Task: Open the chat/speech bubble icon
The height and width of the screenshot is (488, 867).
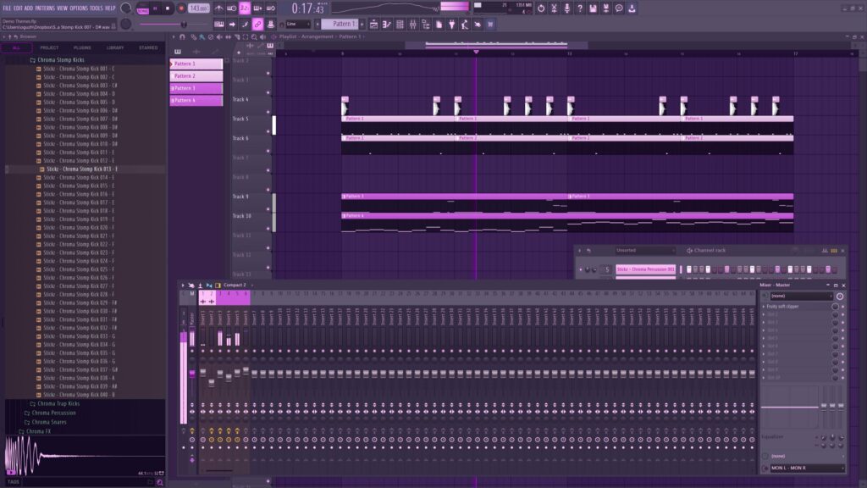Action: click(619, 8)
